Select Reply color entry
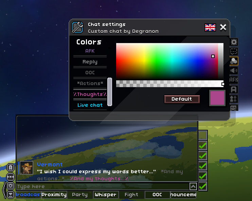This screenshot has height=201, width=252. click(x=90, y=62)
